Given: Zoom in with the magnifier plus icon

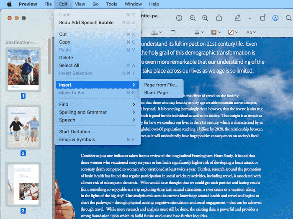Looking at the screenshot, I should tap(205, 18).
